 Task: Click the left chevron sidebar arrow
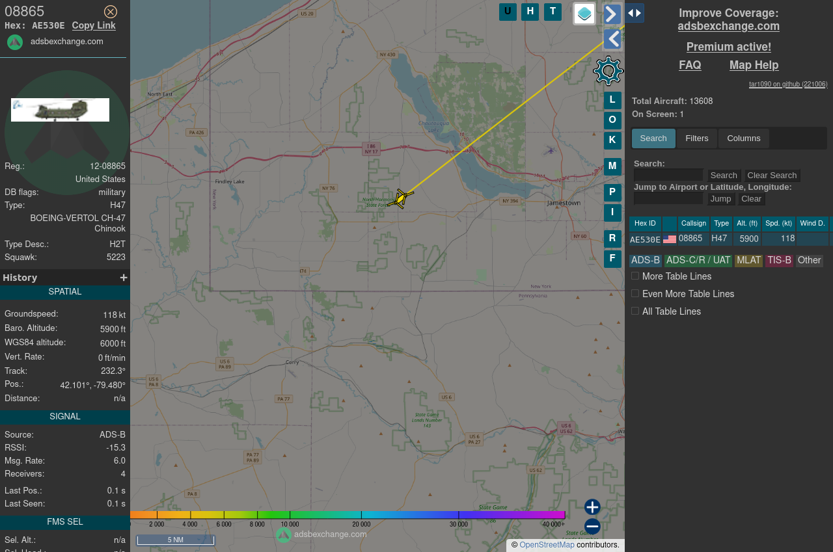612,39
